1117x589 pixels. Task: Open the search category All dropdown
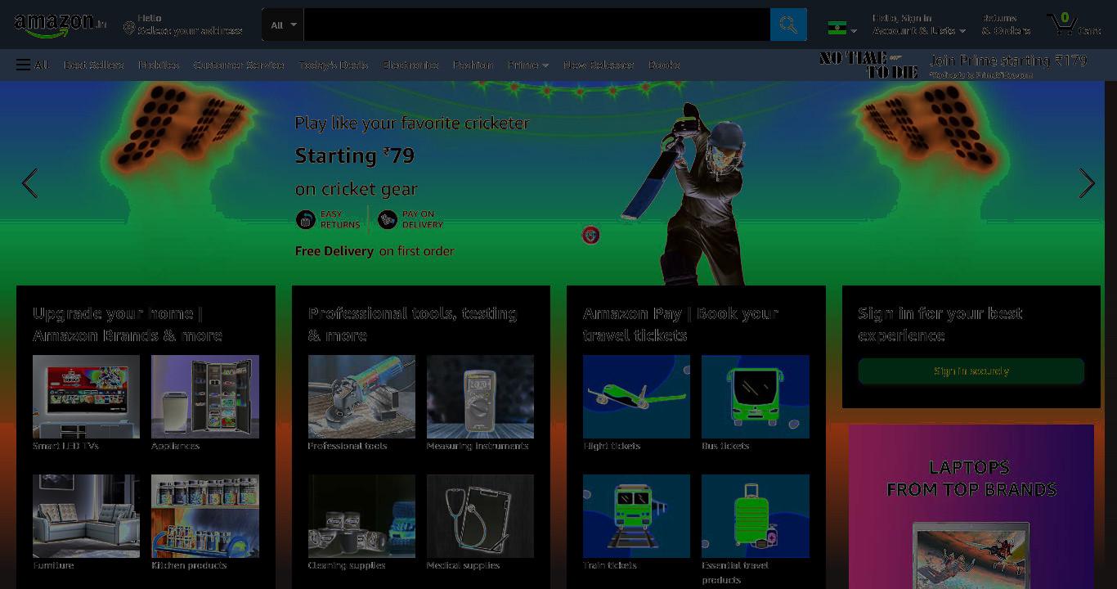click(x=283, y=25)
